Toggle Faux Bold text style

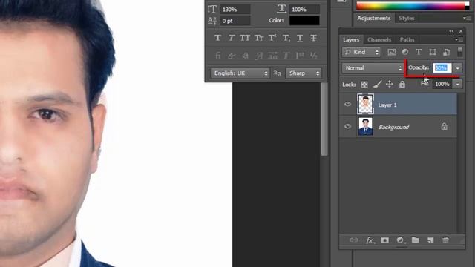[217, 38]
